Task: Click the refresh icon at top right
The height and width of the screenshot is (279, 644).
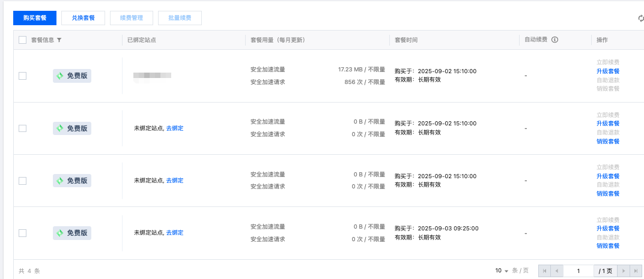Action: pyautogui.click(x=640, y=18)
